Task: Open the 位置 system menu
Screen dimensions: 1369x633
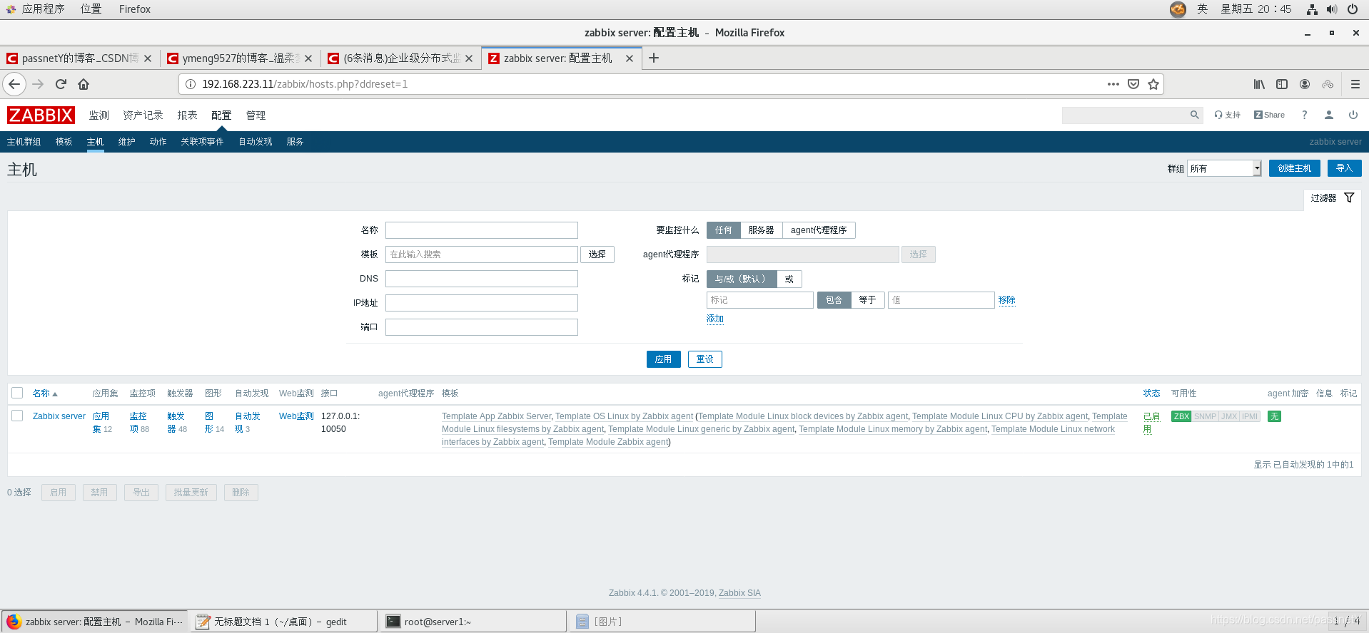Action: (91, 9)
